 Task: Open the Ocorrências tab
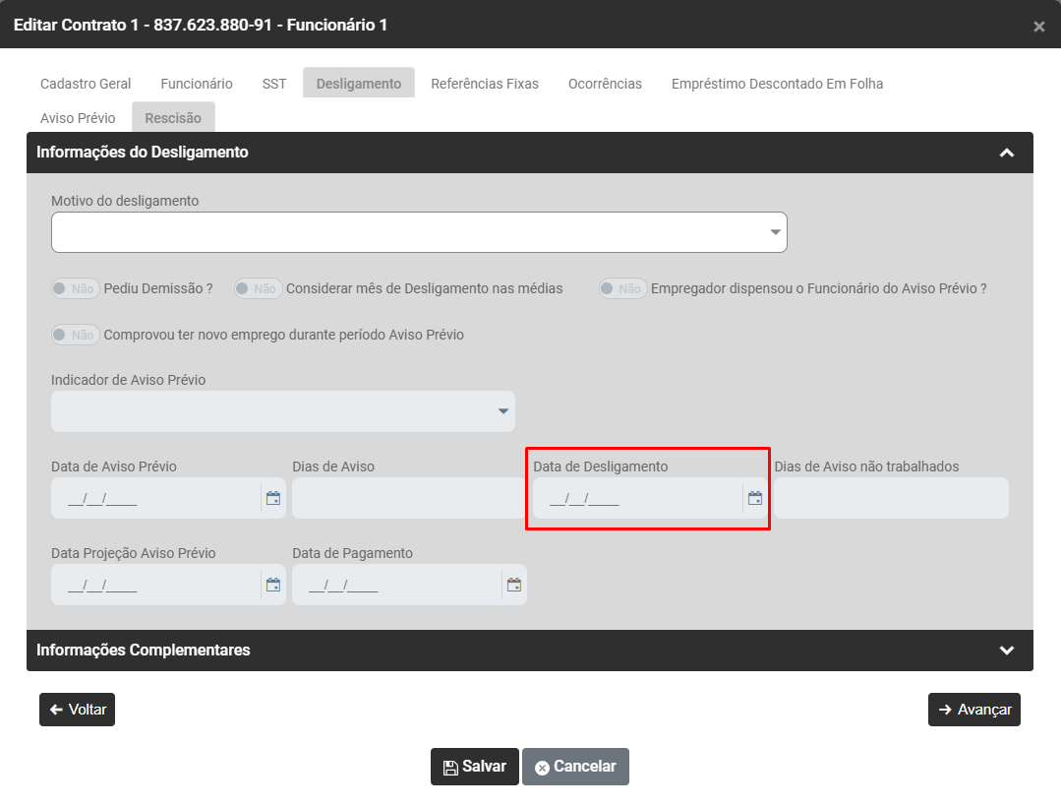click(605, 85)
